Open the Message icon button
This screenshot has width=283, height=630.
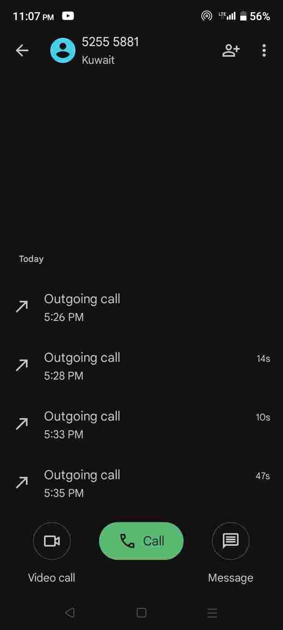[x=231, y=541]
